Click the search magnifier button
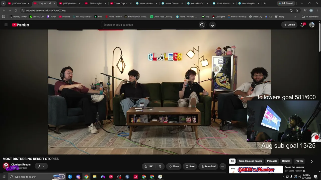This screenshot has height=180, width=321. pyautogui.click(x=202, y=25)
